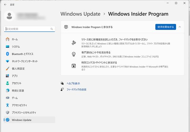Click the sparkle new-features icon

coord(74,43)
